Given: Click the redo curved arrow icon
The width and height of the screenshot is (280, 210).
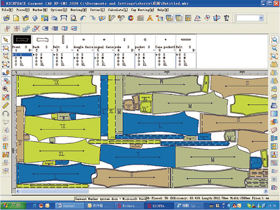Looking at the screenshot, I should (x=92, y=18).
